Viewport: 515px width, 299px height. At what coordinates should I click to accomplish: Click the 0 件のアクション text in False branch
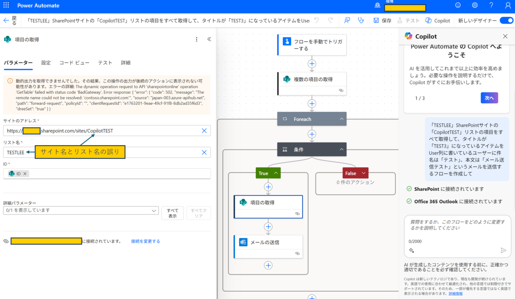pos(355,182)
